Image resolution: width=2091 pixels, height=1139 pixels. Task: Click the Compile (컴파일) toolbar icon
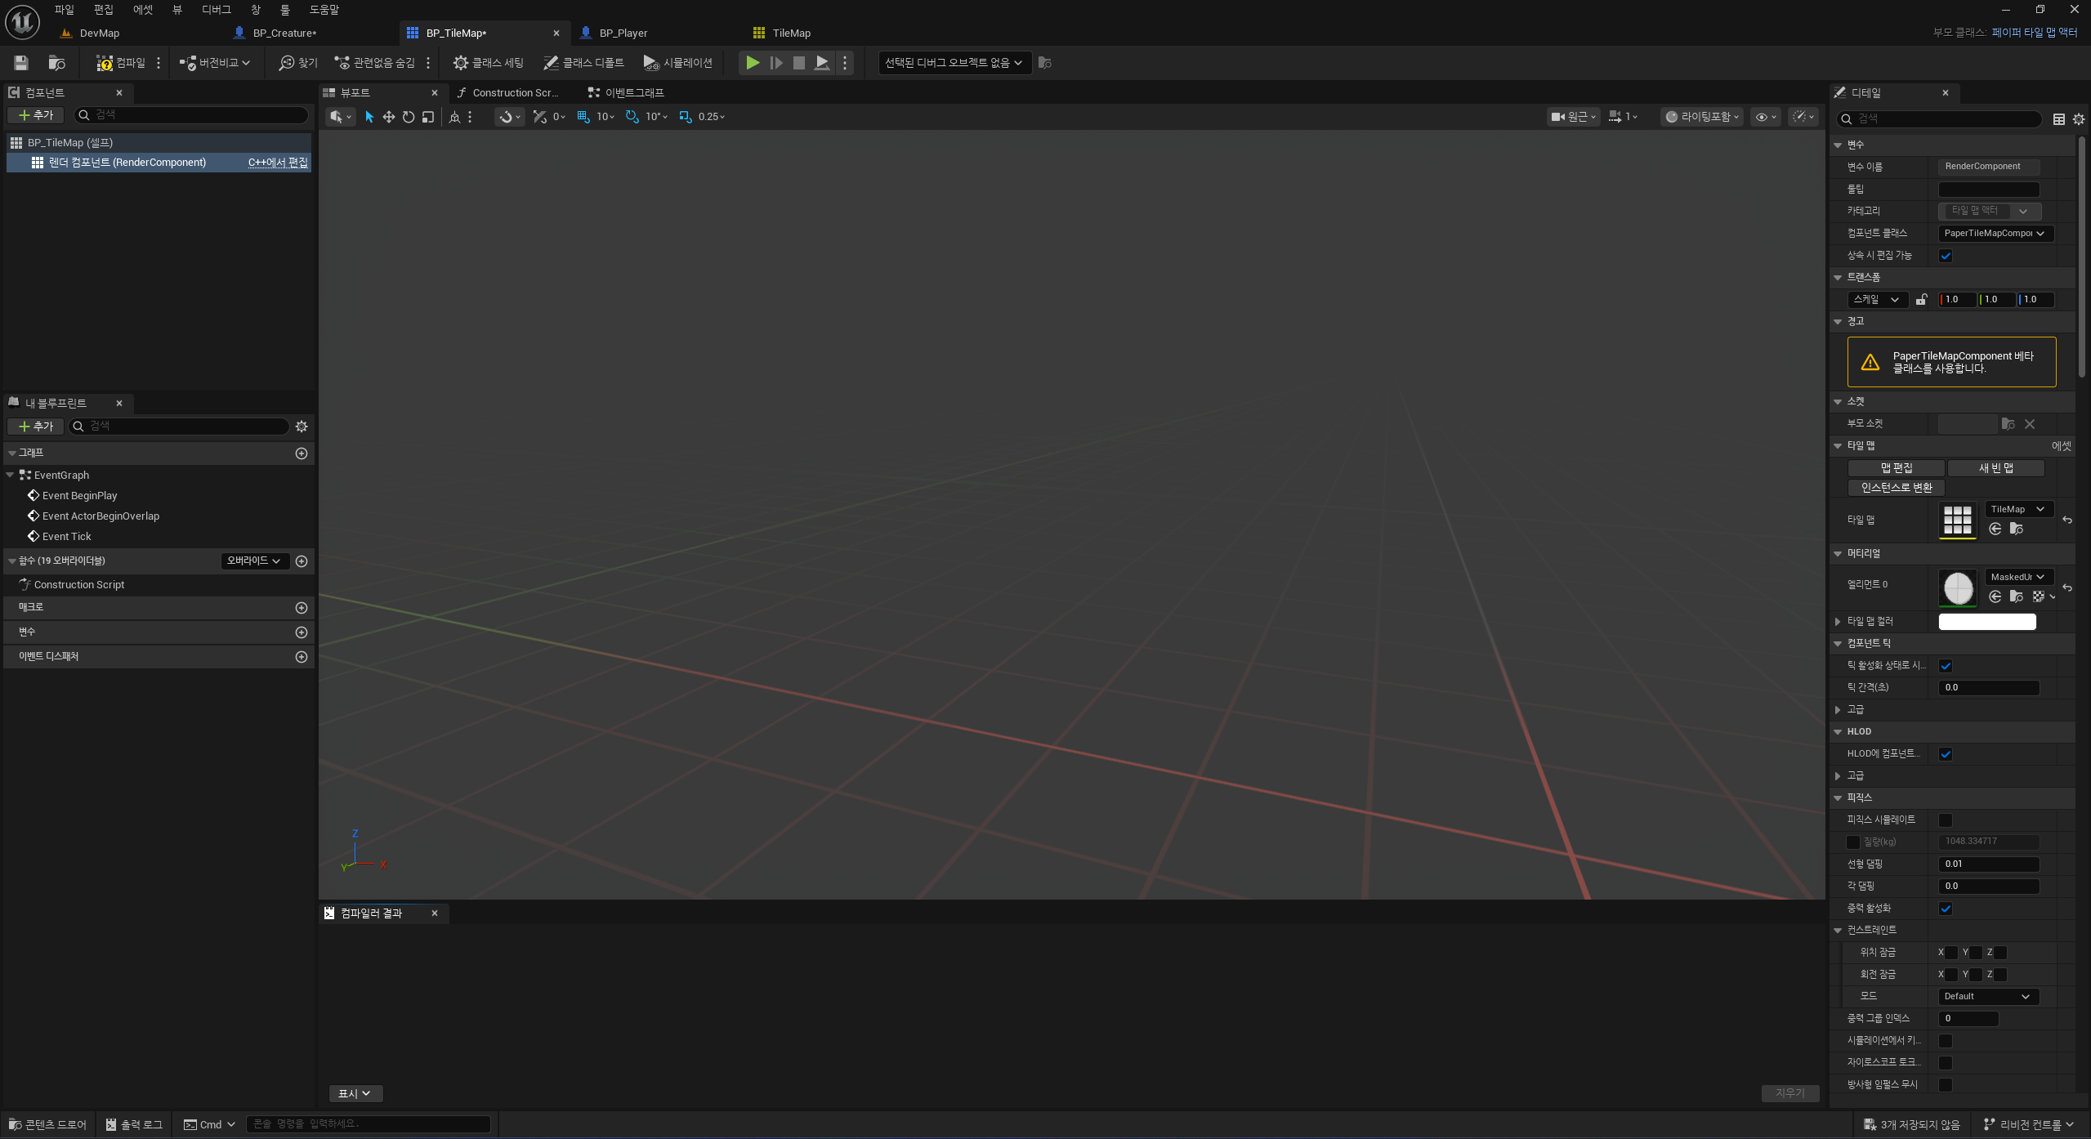tap(105, 63)
